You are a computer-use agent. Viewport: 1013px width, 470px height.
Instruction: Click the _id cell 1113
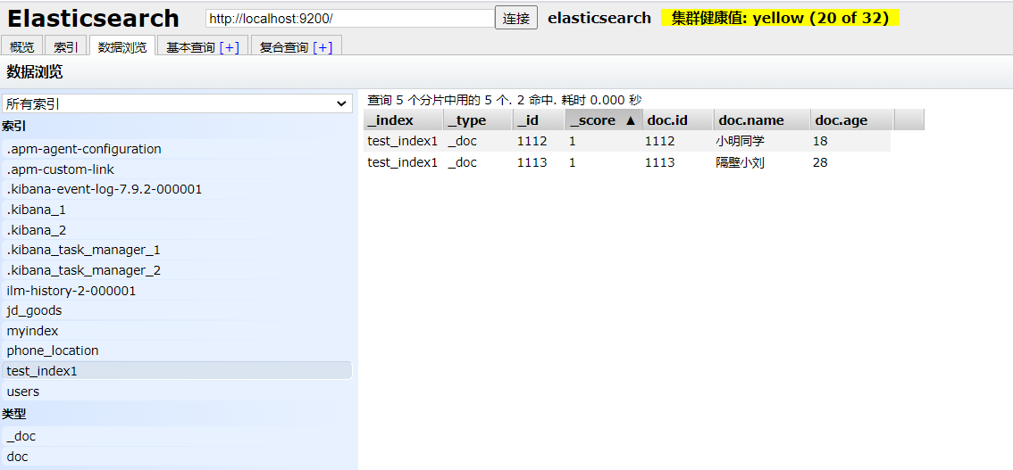(532, 163)
